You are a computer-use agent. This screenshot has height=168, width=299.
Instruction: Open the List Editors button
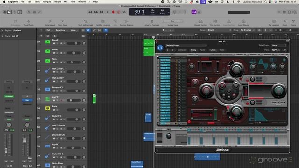click(x=279, y=12)
